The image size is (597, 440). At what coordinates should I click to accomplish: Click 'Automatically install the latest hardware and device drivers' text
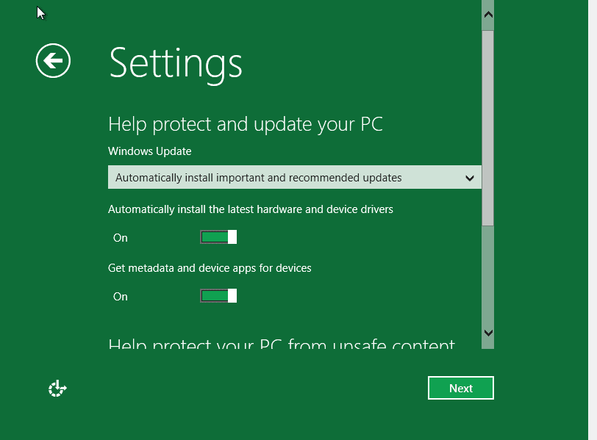point(251,209)
